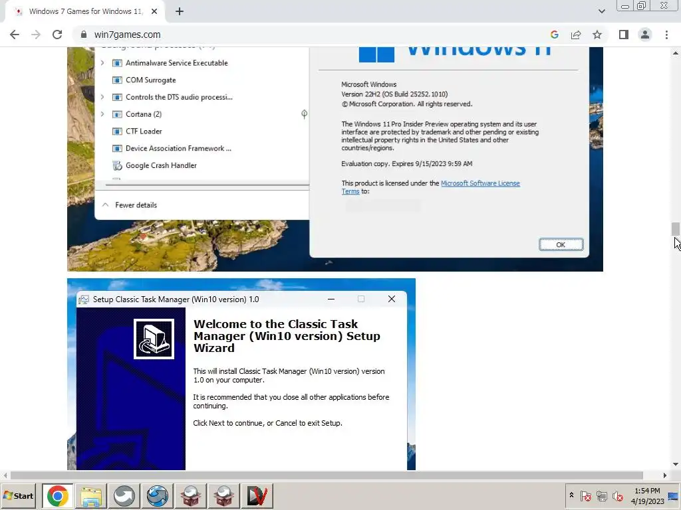Close the Setup Classic Task Manager window
681x510 pixels.
click(x=391, y=299)
